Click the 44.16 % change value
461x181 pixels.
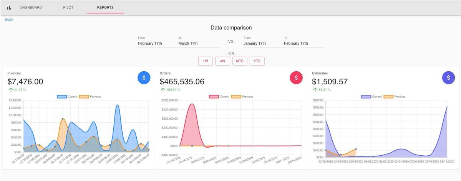pos(20,90)
